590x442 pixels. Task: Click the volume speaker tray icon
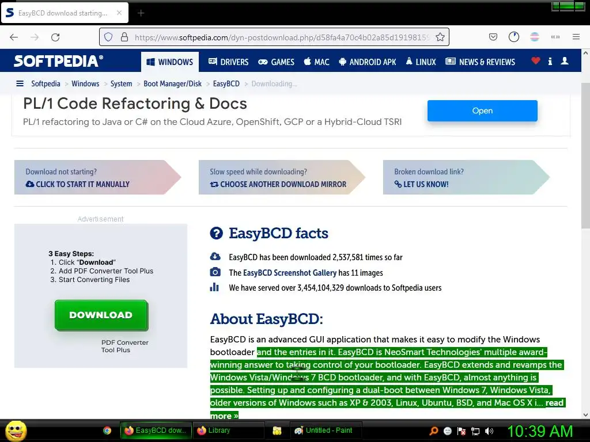[x=489, y=430]
